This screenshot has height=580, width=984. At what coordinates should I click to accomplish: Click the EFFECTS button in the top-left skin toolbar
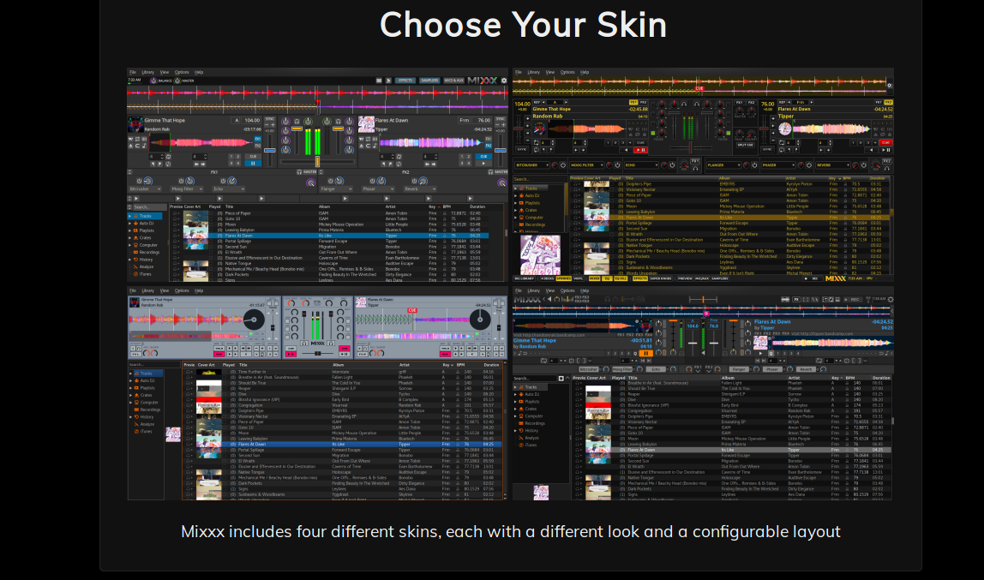point(405,81)
